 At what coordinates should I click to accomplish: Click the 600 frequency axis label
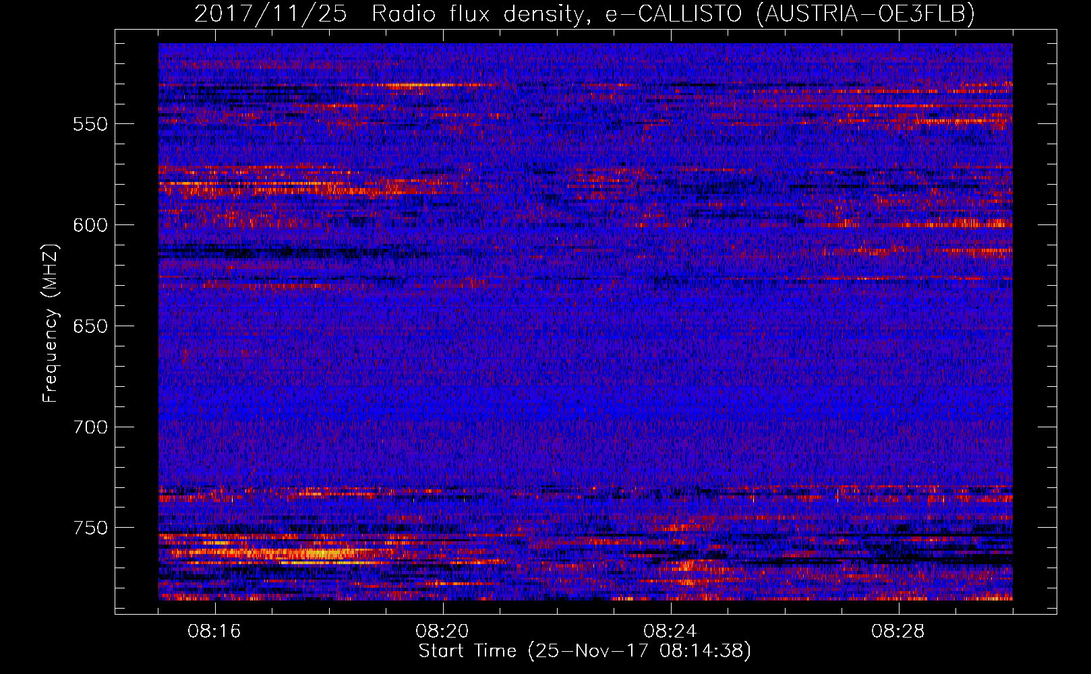pyautogui.click(x=90, y=225)
